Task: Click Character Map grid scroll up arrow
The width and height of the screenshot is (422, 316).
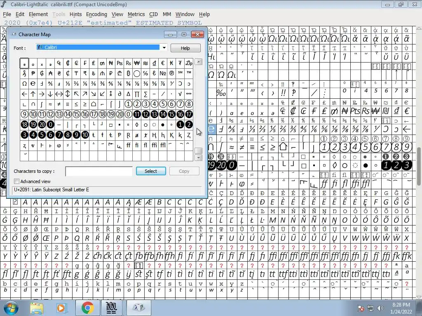Action: coord(198,62)
